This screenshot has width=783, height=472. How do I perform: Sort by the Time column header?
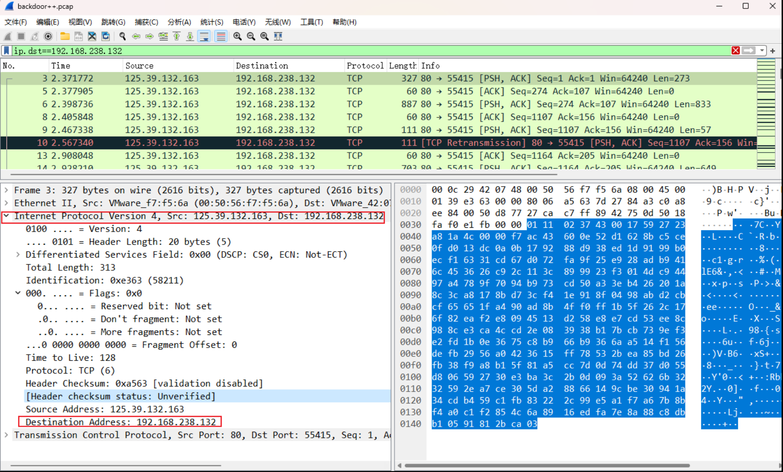[86, 65]
